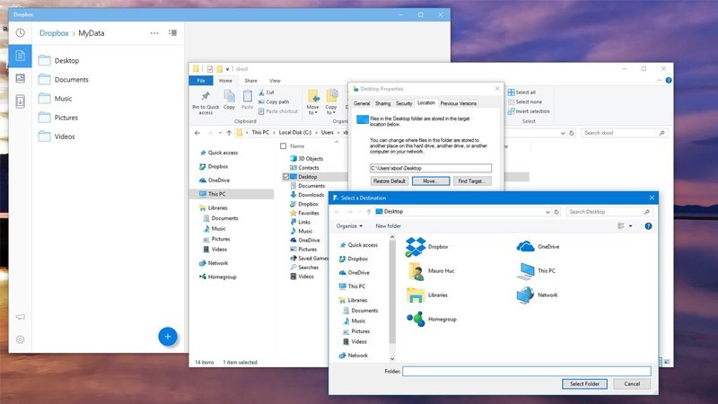This screenshot has height=404, width=718.
Task: Click Find Target... button
Action: tap(472, 181)
